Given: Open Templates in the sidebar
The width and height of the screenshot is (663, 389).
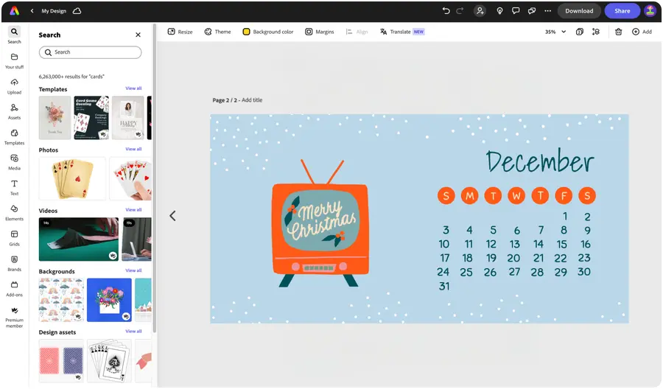Looking at the screenshot, I should tap(15, 137).
